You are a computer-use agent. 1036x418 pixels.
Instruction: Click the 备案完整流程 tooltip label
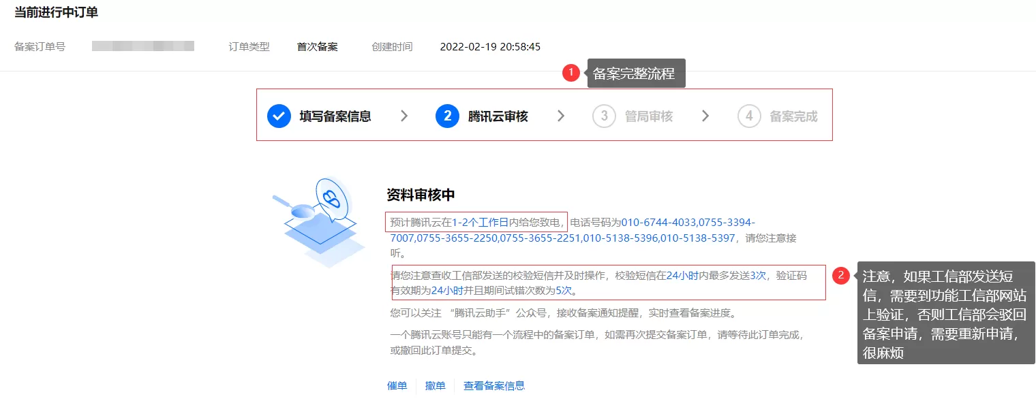point(637,73)
